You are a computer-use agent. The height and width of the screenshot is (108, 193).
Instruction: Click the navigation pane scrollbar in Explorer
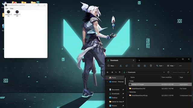click(125, 81)
